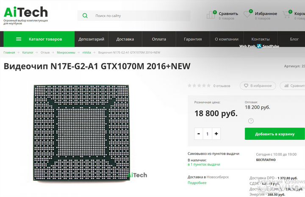Click 'Добавить в корзину' button
Viewport: 305px width, 197px height.
274,134
